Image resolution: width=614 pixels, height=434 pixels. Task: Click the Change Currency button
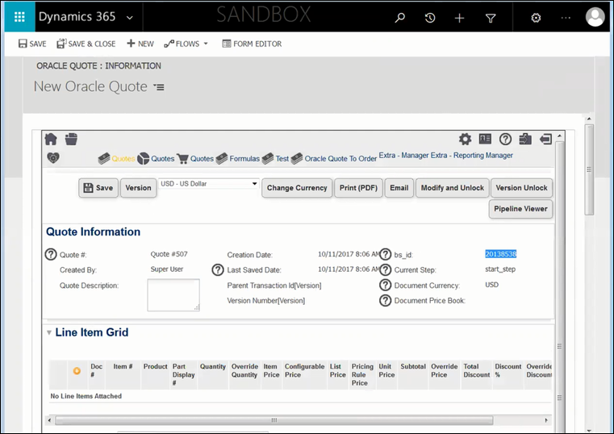point(297,188)
